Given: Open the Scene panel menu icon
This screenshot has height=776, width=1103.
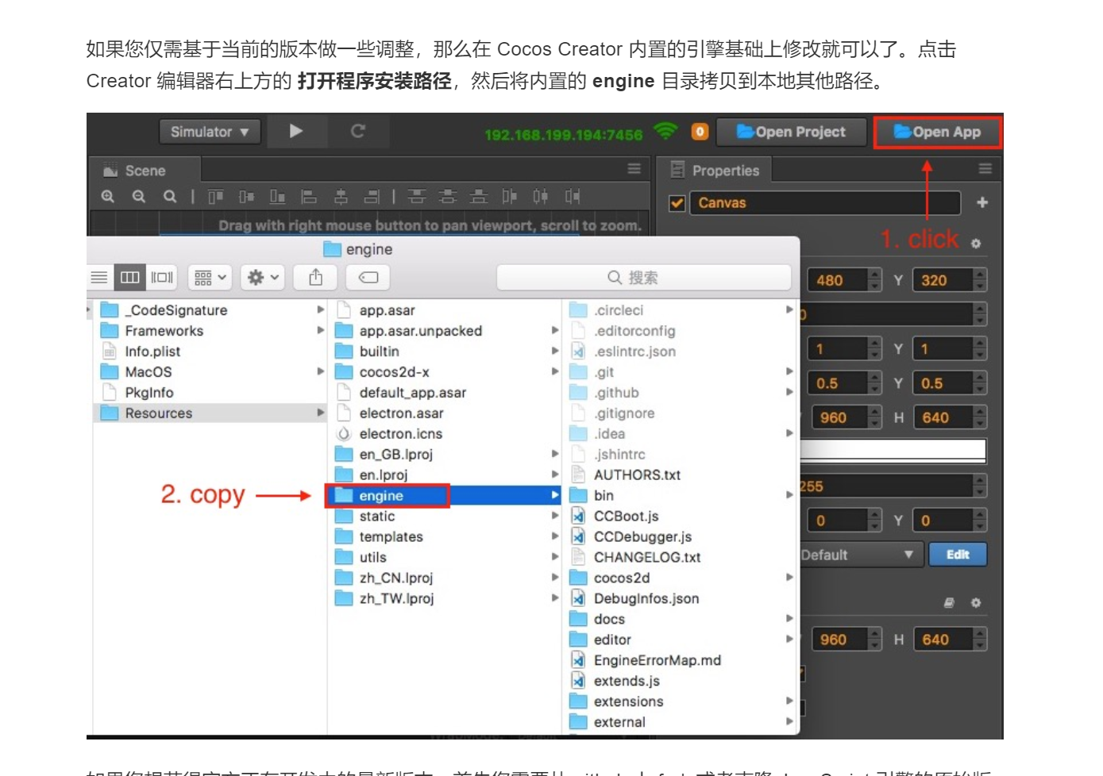Looking at the screenshot, I should pos(634,169).
